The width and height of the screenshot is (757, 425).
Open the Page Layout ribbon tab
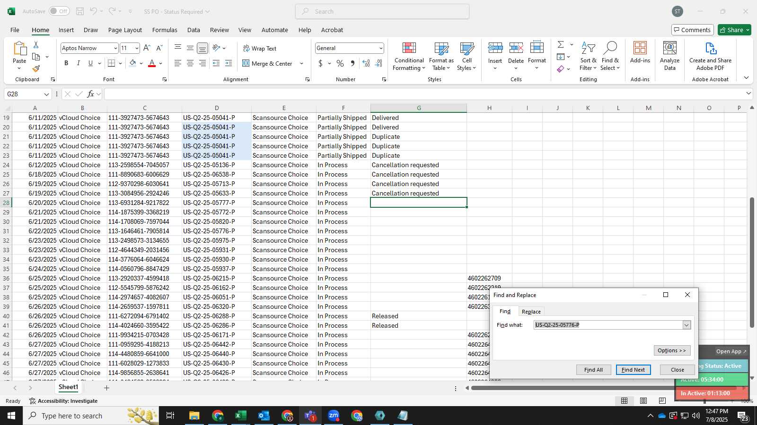(x=125, y=30)
